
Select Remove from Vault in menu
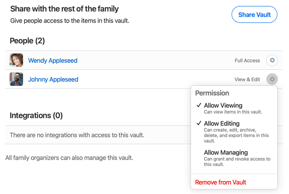[x=221, y=182]
